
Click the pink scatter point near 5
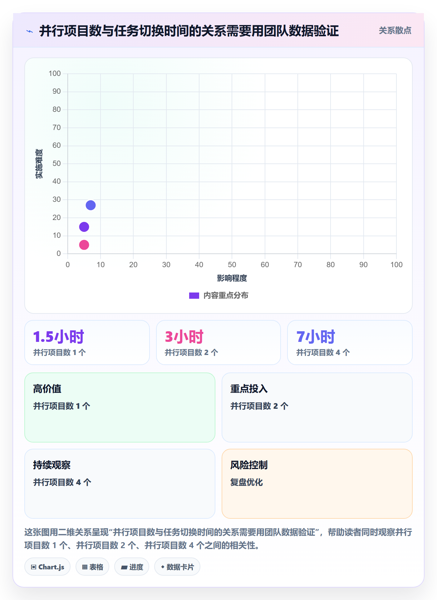(84, 245)
